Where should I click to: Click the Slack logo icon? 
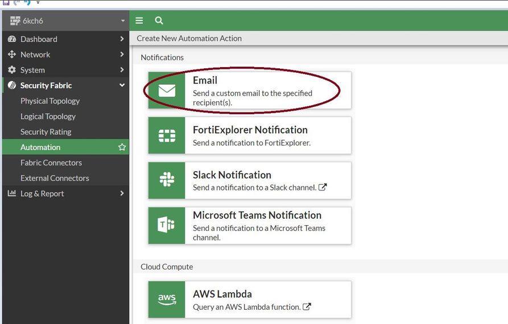[167, 180]
